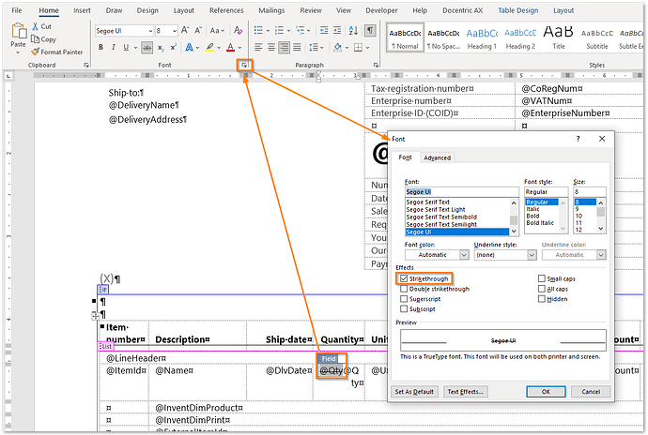Click the ribbon font color swatch
This screenshot has height=435, width=648.
(x=231, y=47)
